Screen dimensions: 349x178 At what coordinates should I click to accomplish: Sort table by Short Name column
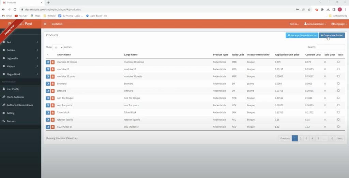pyautogui.click(x=64, y=55)
